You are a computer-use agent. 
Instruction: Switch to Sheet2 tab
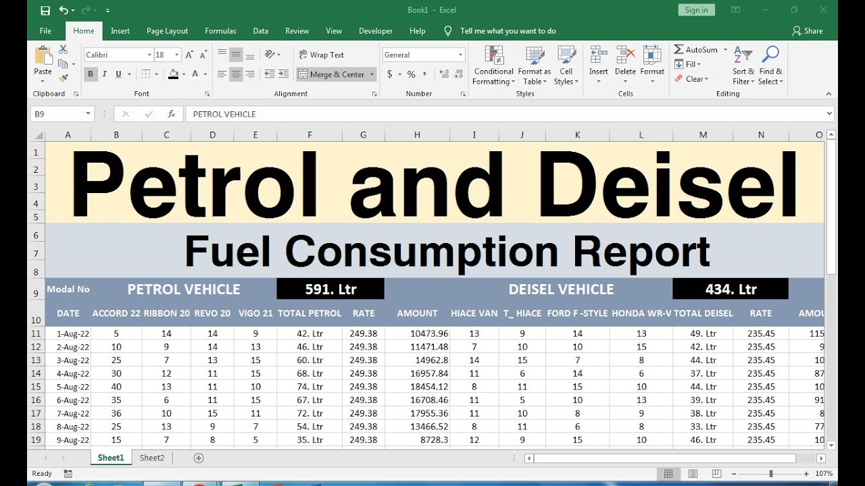tap(152, 458)
